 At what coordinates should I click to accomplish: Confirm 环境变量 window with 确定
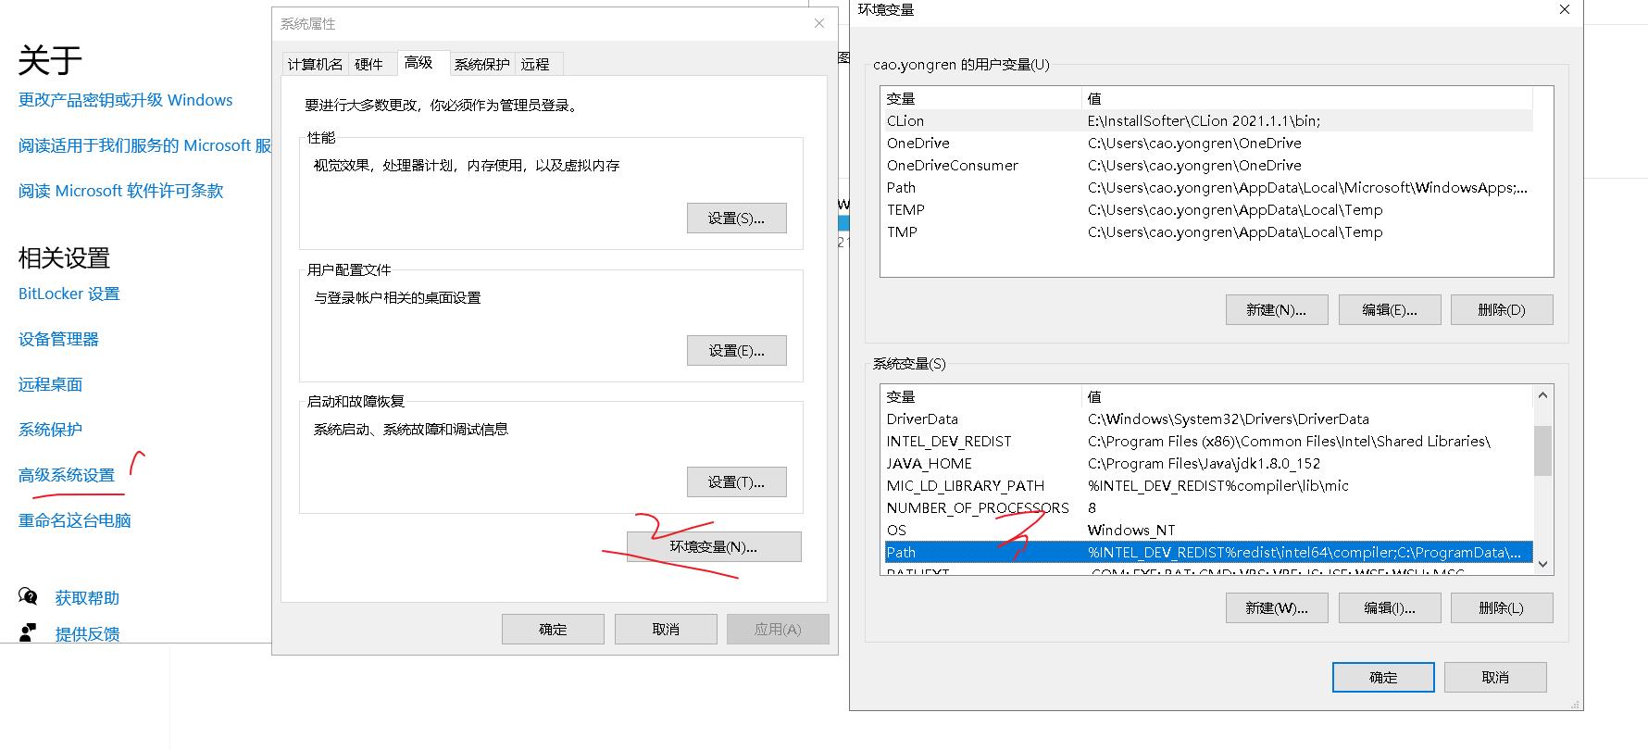(x=1383, y=678)
